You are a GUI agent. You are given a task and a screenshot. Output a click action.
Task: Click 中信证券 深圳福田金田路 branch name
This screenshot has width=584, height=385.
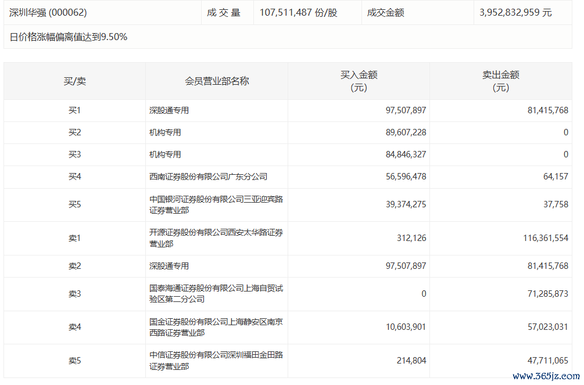(x=216, y=361)
